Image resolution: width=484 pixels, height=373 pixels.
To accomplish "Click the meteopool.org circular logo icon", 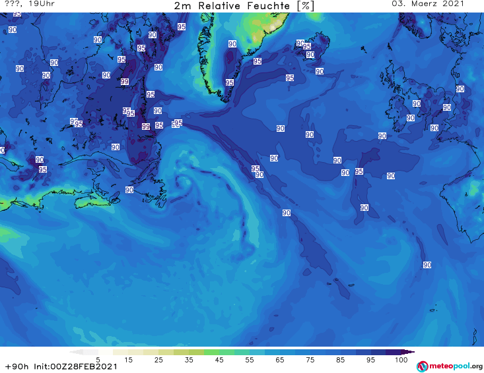I will click(x=422, y=366).
